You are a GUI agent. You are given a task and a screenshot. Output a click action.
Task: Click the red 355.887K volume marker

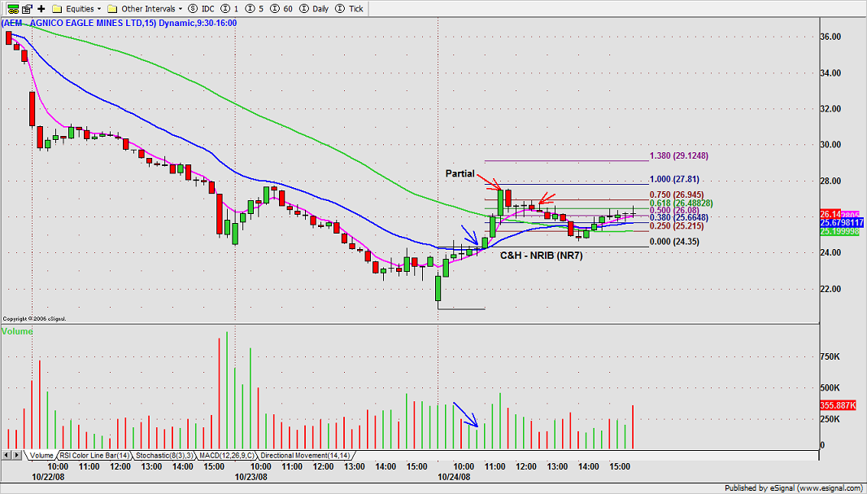point(838,405)
